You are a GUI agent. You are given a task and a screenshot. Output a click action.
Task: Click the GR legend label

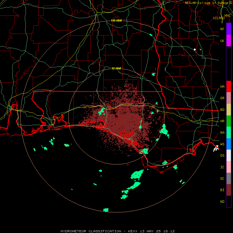[x=222, y=98]
